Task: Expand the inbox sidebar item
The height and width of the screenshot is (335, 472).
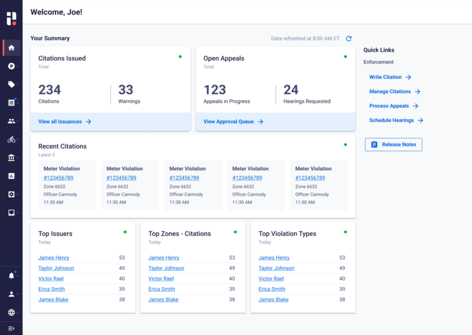Action: click(x=11, y=213)
